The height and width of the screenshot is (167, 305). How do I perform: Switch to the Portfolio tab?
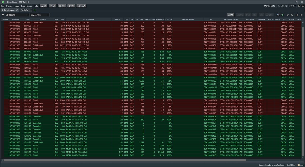(x=24, y=10)
